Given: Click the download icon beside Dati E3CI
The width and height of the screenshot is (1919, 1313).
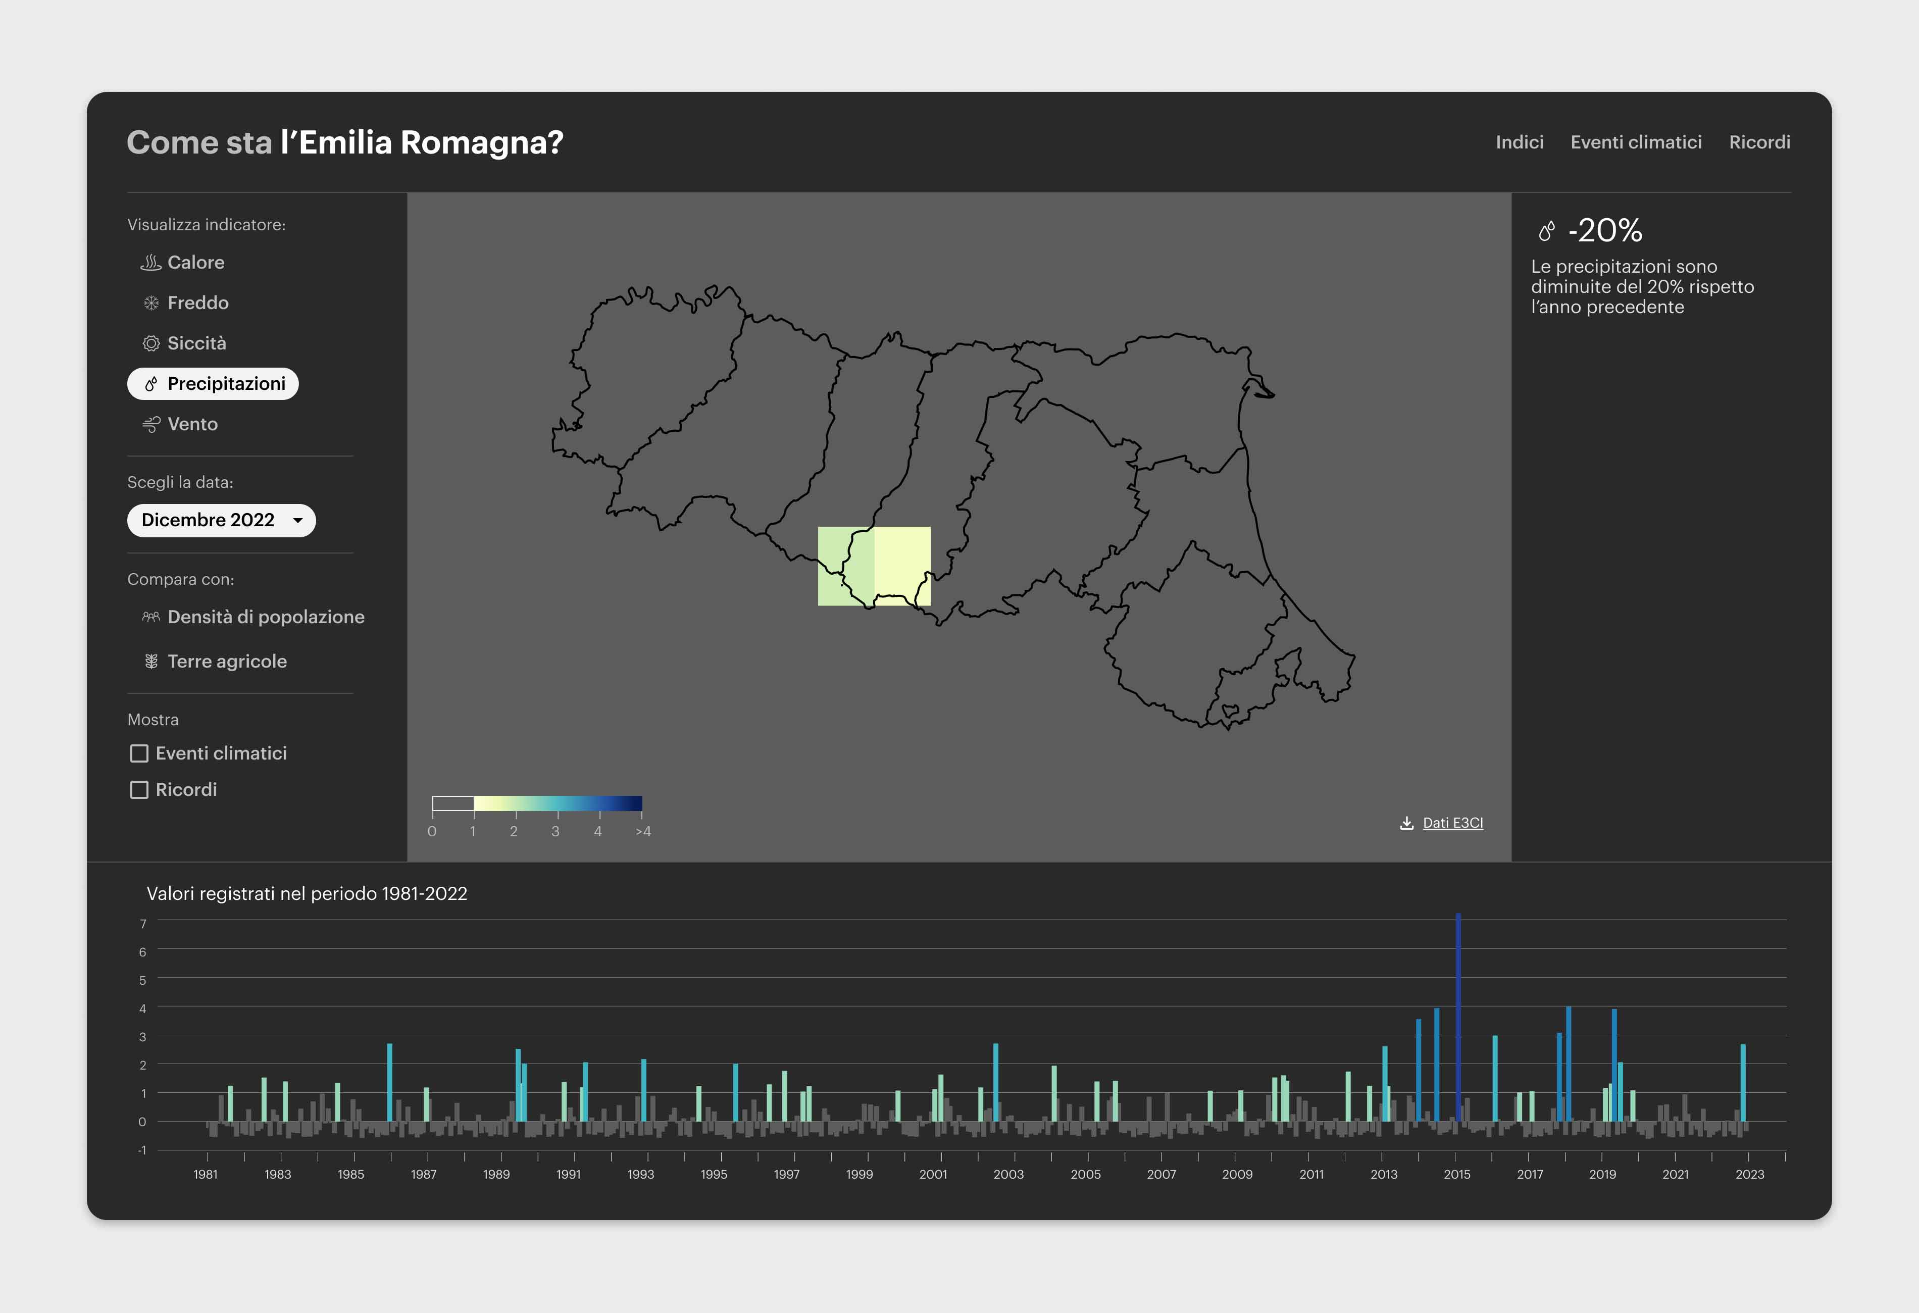Looking at the screenshot, I should [1406, 823].
